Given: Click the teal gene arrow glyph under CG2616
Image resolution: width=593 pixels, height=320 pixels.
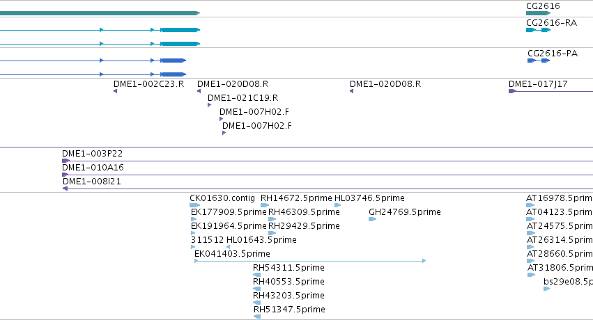Looking at the screenshot, I should tap(538, 13).
